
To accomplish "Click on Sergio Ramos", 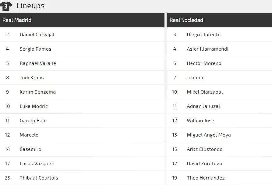I will click(35, 49).
